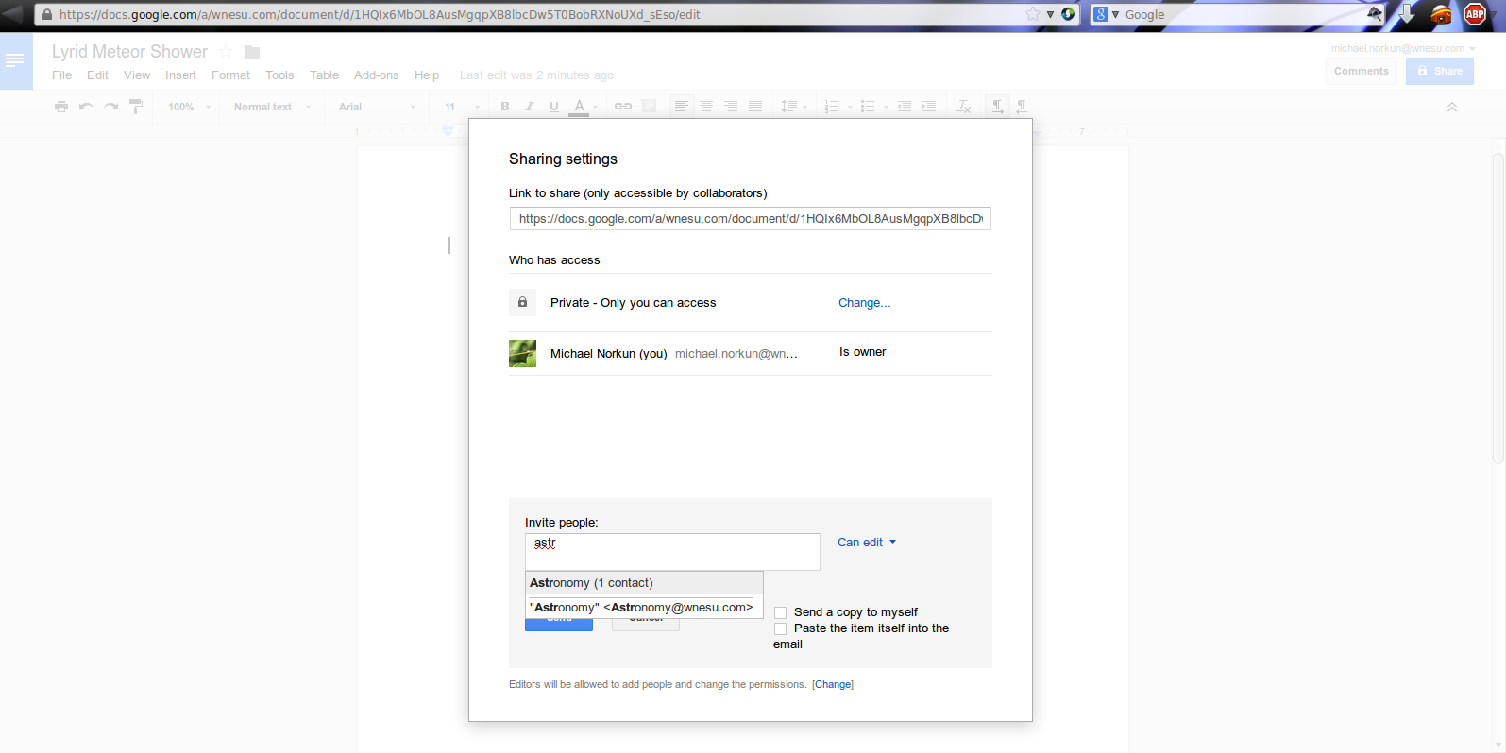Open the File menu
1506x753 pixels.
[x=62, y=75]
